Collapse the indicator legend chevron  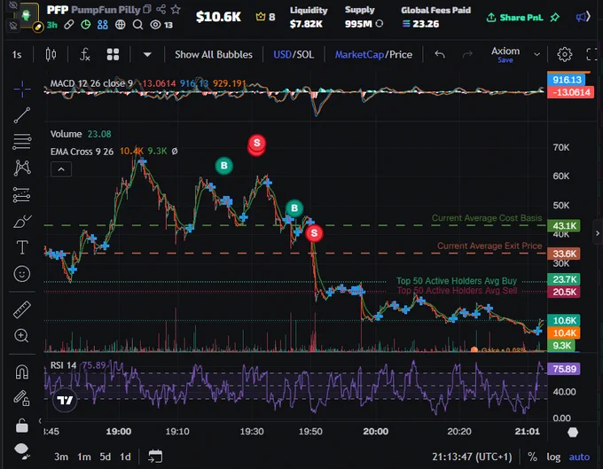point(61,169)
